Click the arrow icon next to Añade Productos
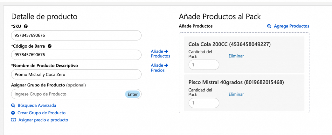This screenshot has width=332, height=135. (166, 51)
